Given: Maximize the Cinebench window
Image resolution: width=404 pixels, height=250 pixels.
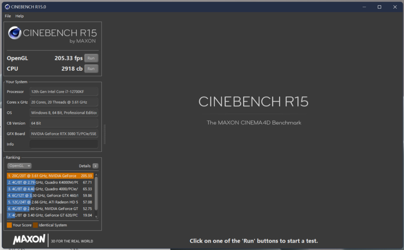Looking at the screenshot, I should pos(379,7).
